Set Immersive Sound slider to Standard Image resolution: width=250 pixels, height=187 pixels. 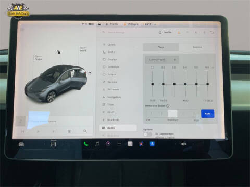click(x=172, y=114)
